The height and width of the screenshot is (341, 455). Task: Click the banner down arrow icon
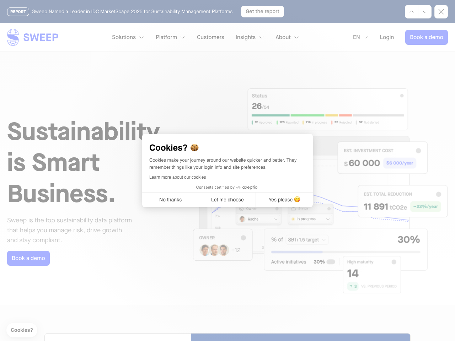425,12
